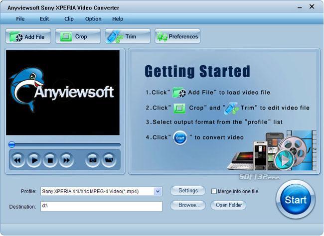Play the video preview
This screenshot has width=324, height=236.
click(34, 160)
